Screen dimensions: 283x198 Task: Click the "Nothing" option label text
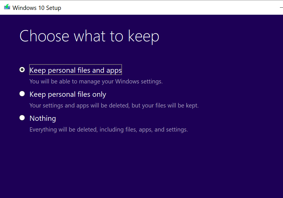(43, 118)
